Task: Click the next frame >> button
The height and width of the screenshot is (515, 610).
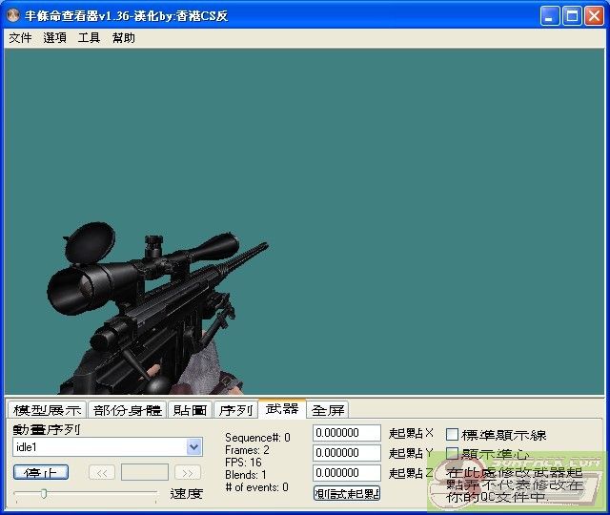Action: click(188, 472)
